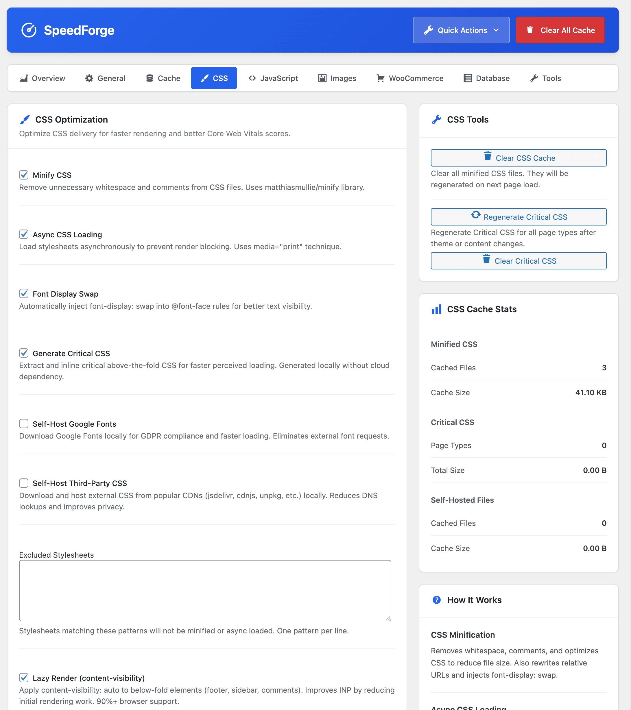Click the wrench icon in Quick Actions
631x710 pixels.
pyautogui.click(x=429, y=30)
